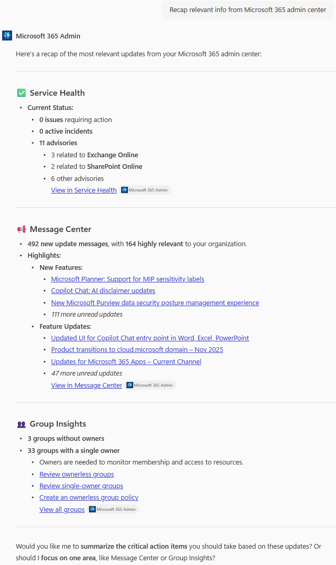Click Review single-owner groups

(x=81, y=486)
